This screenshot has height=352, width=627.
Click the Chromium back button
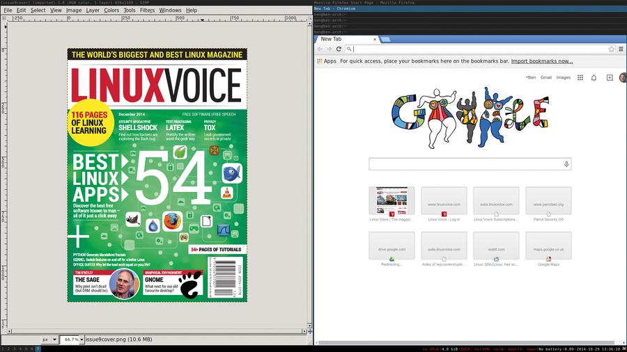coord(320,49)
